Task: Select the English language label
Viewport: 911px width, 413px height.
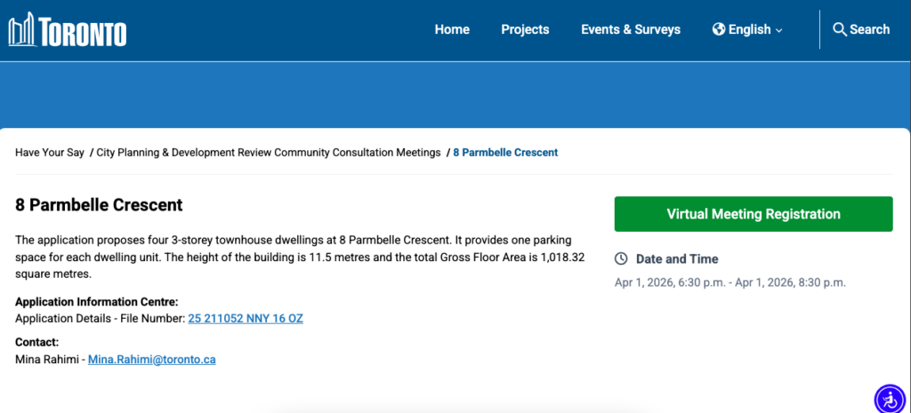Action: 749,29
